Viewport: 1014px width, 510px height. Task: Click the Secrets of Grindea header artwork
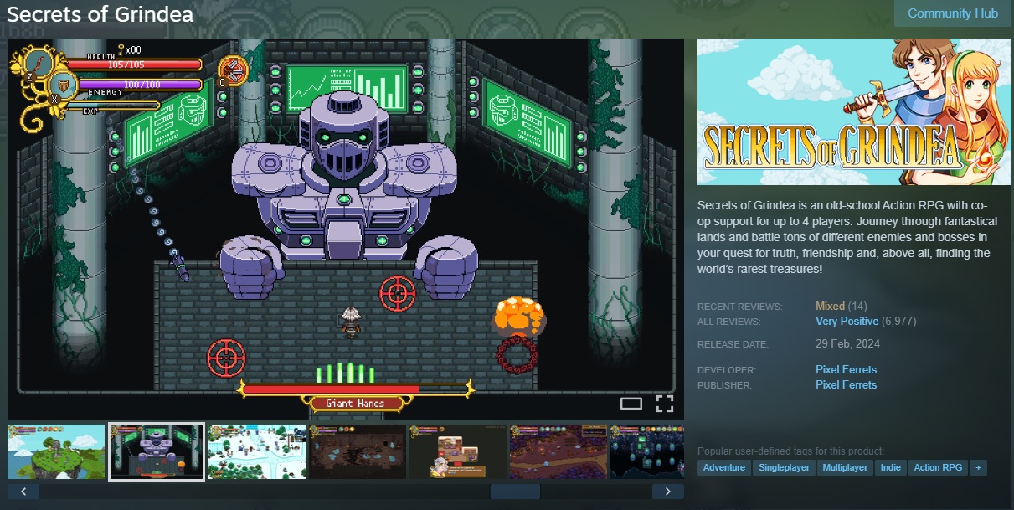(854, 111)
